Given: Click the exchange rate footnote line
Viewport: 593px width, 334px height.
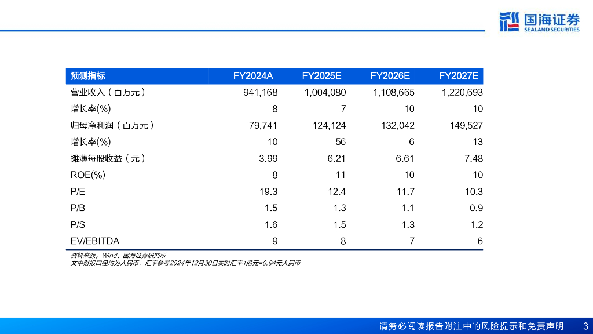Looking at the screenshot, I should [186, 263].
